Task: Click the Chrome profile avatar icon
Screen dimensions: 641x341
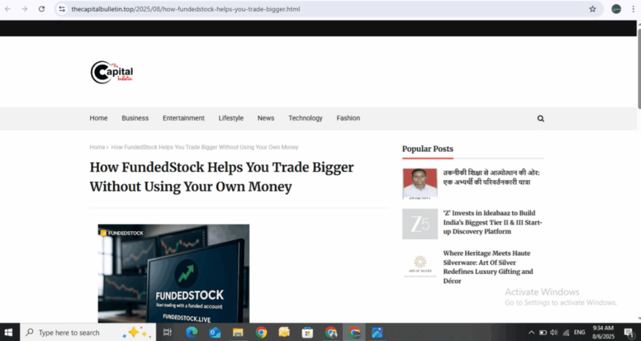Action: 616,9
